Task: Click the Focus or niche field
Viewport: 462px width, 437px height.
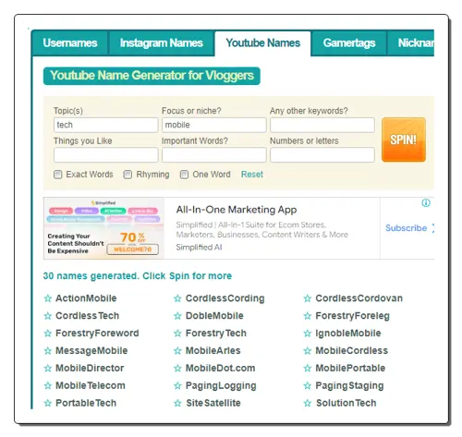Action: pyautogui.click(x=214, y=125)
